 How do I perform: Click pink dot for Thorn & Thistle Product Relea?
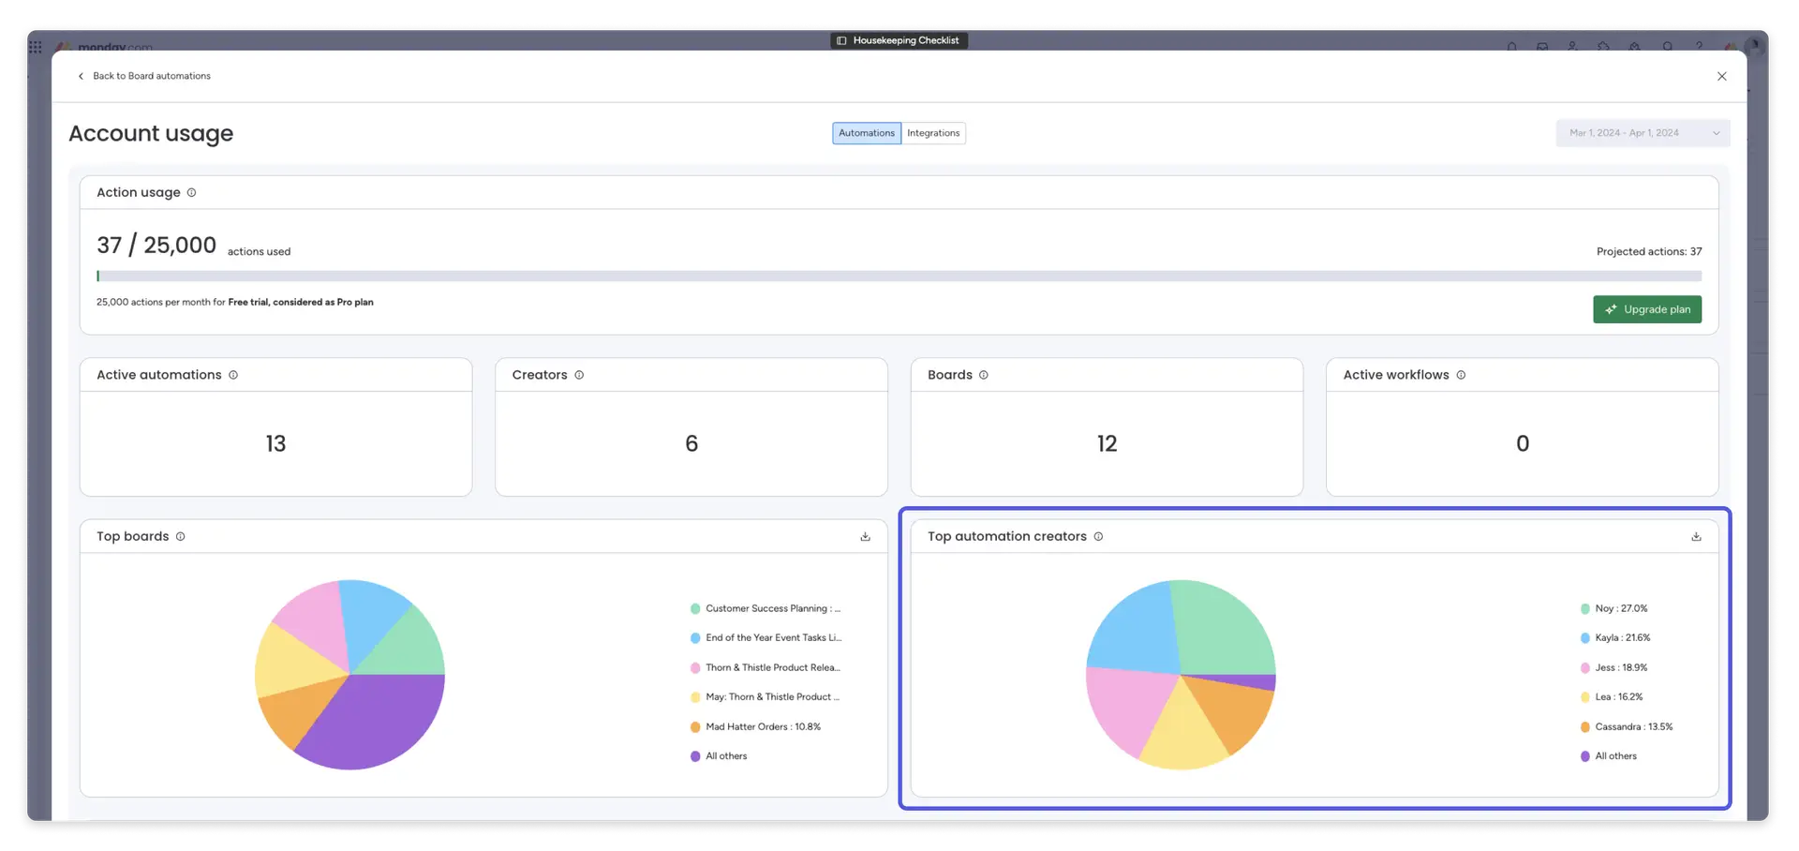695,668
